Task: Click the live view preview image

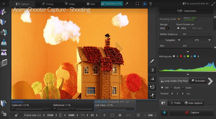Action: [79, 54]
